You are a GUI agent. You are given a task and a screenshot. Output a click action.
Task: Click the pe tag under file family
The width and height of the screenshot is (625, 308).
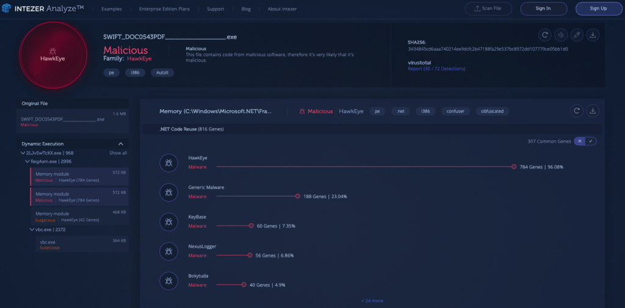pos(111,73)
